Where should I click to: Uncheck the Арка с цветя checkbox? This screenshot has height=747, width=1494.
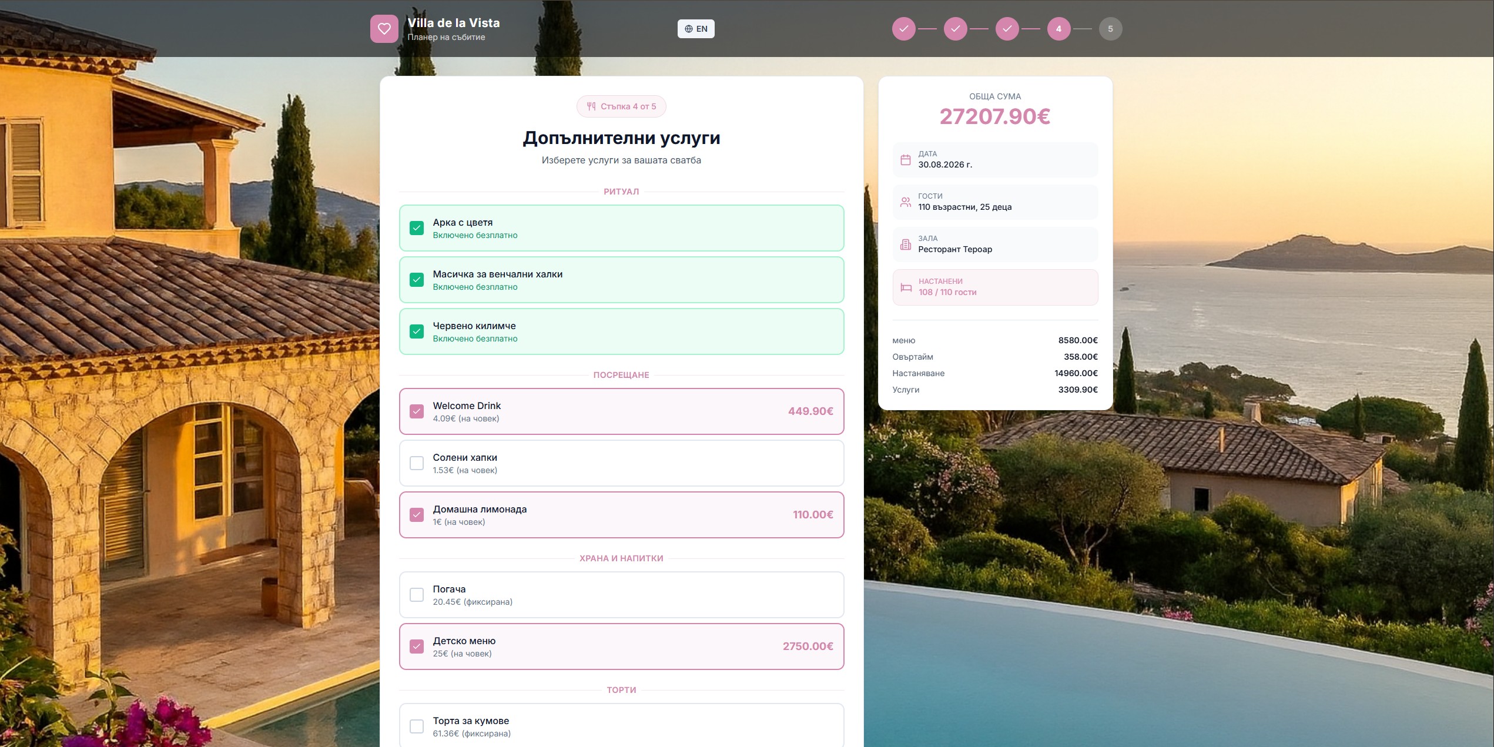[x=417, y=228]
